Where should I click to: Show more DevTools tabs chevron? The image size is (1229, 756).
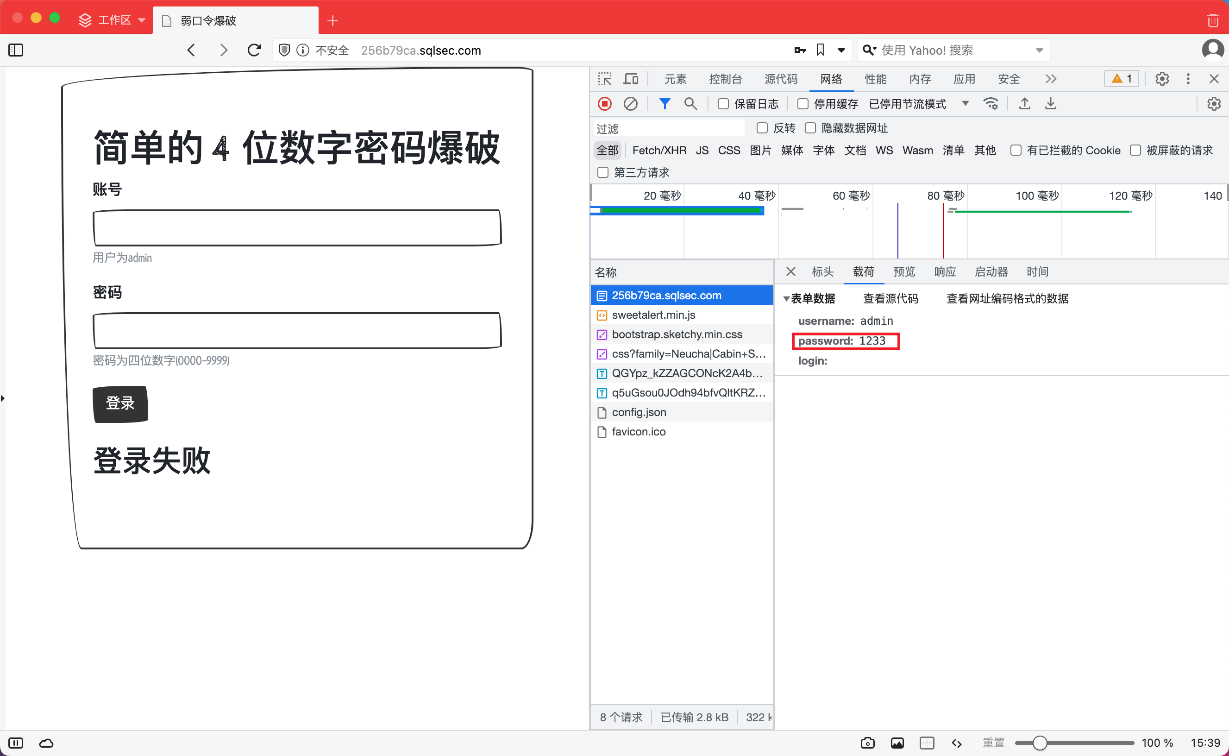tap(1051, 78)
